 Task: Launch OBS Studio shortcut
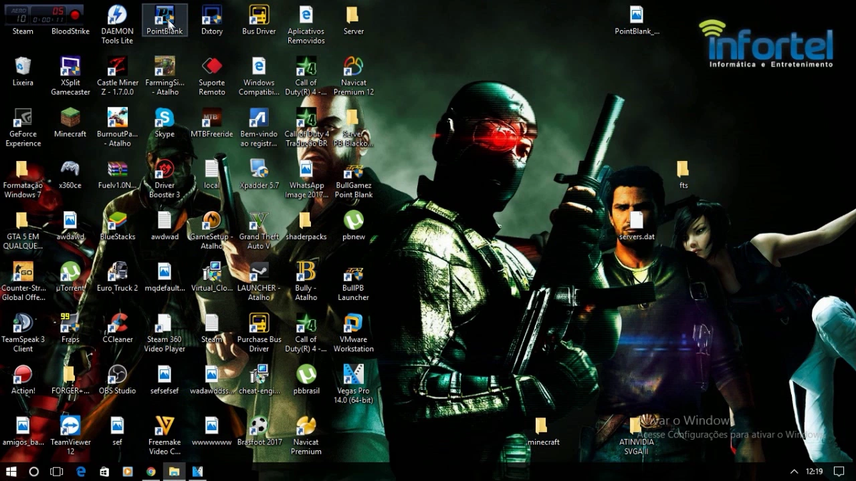point(117,381)
